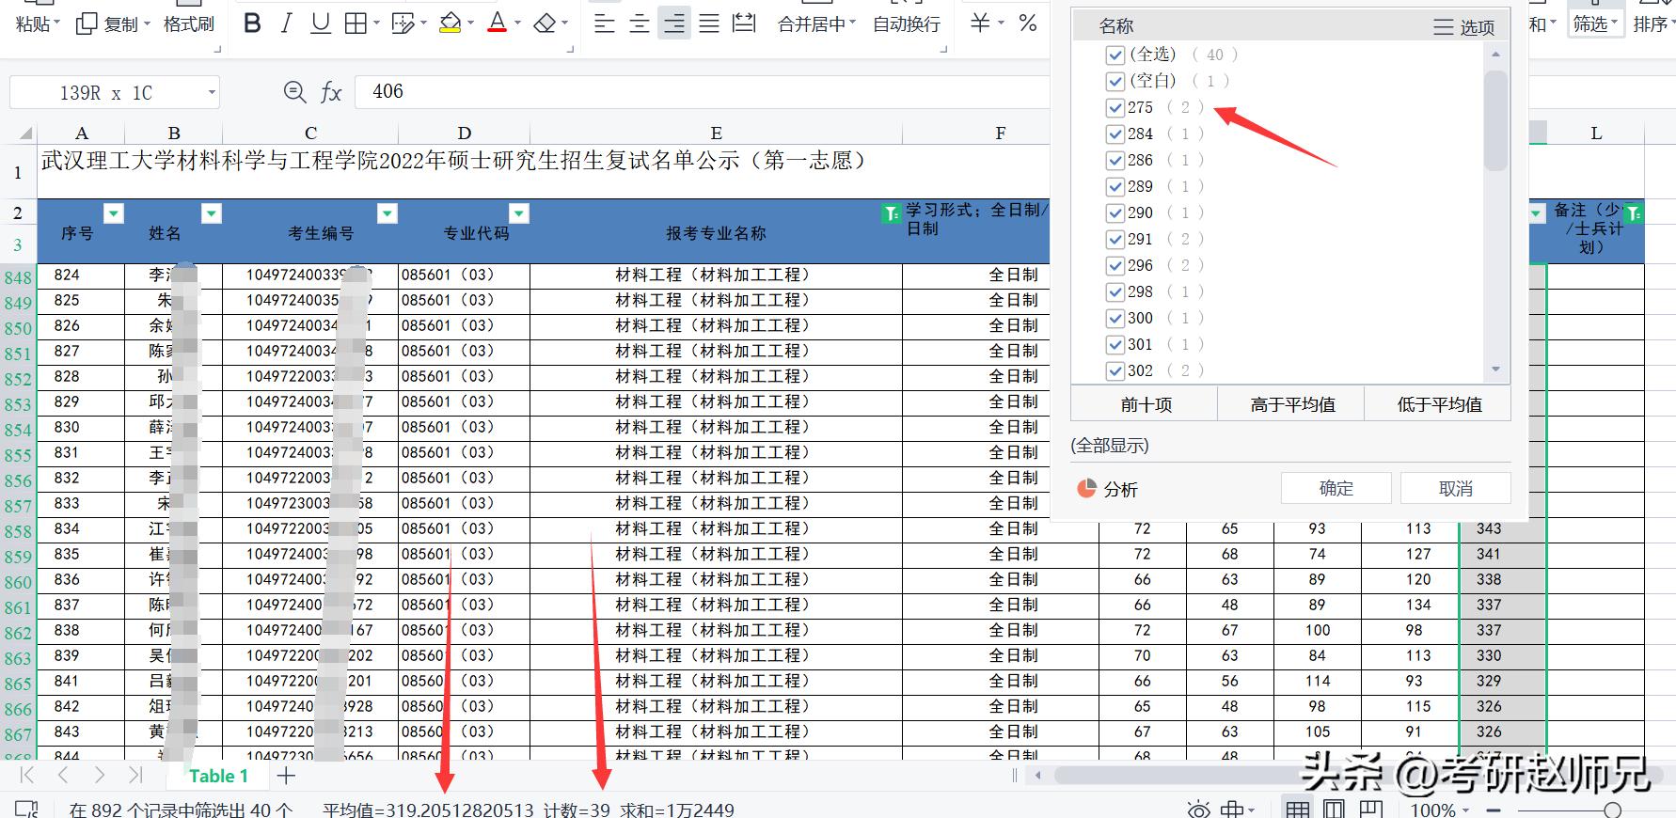Toggle the (全选) select-all checkbox
Image resolution: width=1676 pixels, height=818 pixels.
coord(1115,55)
